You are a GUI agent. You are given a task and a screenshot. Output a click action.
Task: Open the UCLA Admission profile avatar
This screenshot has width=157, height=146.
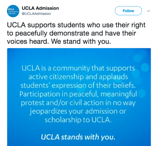pyautogui.click(x=13, y=11)
